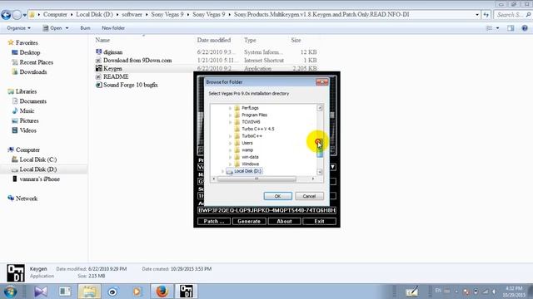Select PerfLogs folder in tree

pyautogui.click(x=250, y=108)
